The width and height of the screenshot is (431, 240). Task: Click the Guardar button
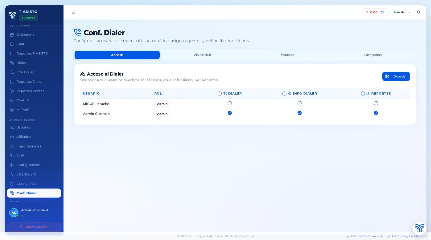(x=396, y=76)
